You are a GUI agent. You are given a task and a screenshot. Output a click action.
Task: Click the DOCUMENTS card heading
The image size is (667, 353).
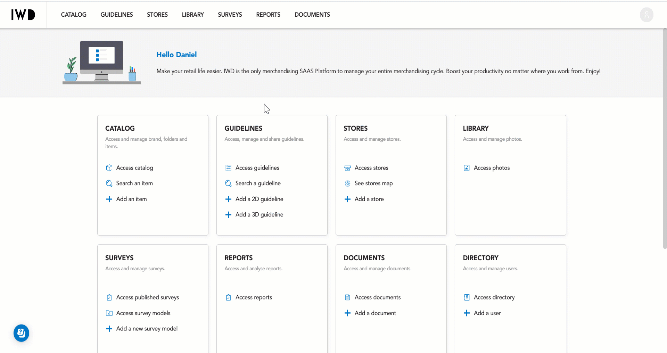coord(364,258)
